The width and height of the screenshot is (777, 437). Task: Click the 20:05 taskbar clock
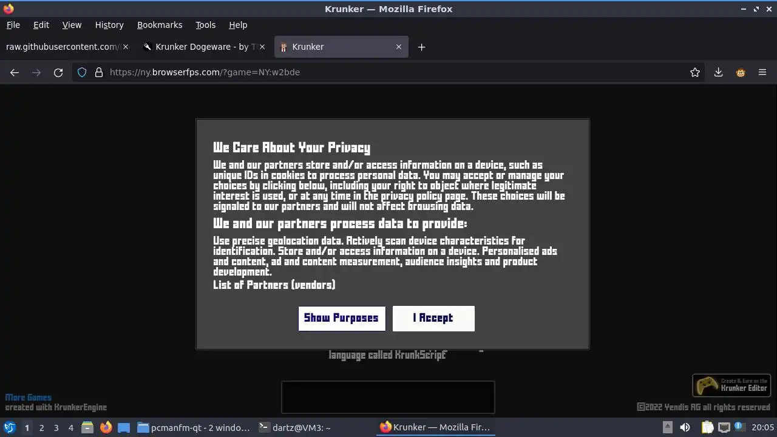pos(763,427)
